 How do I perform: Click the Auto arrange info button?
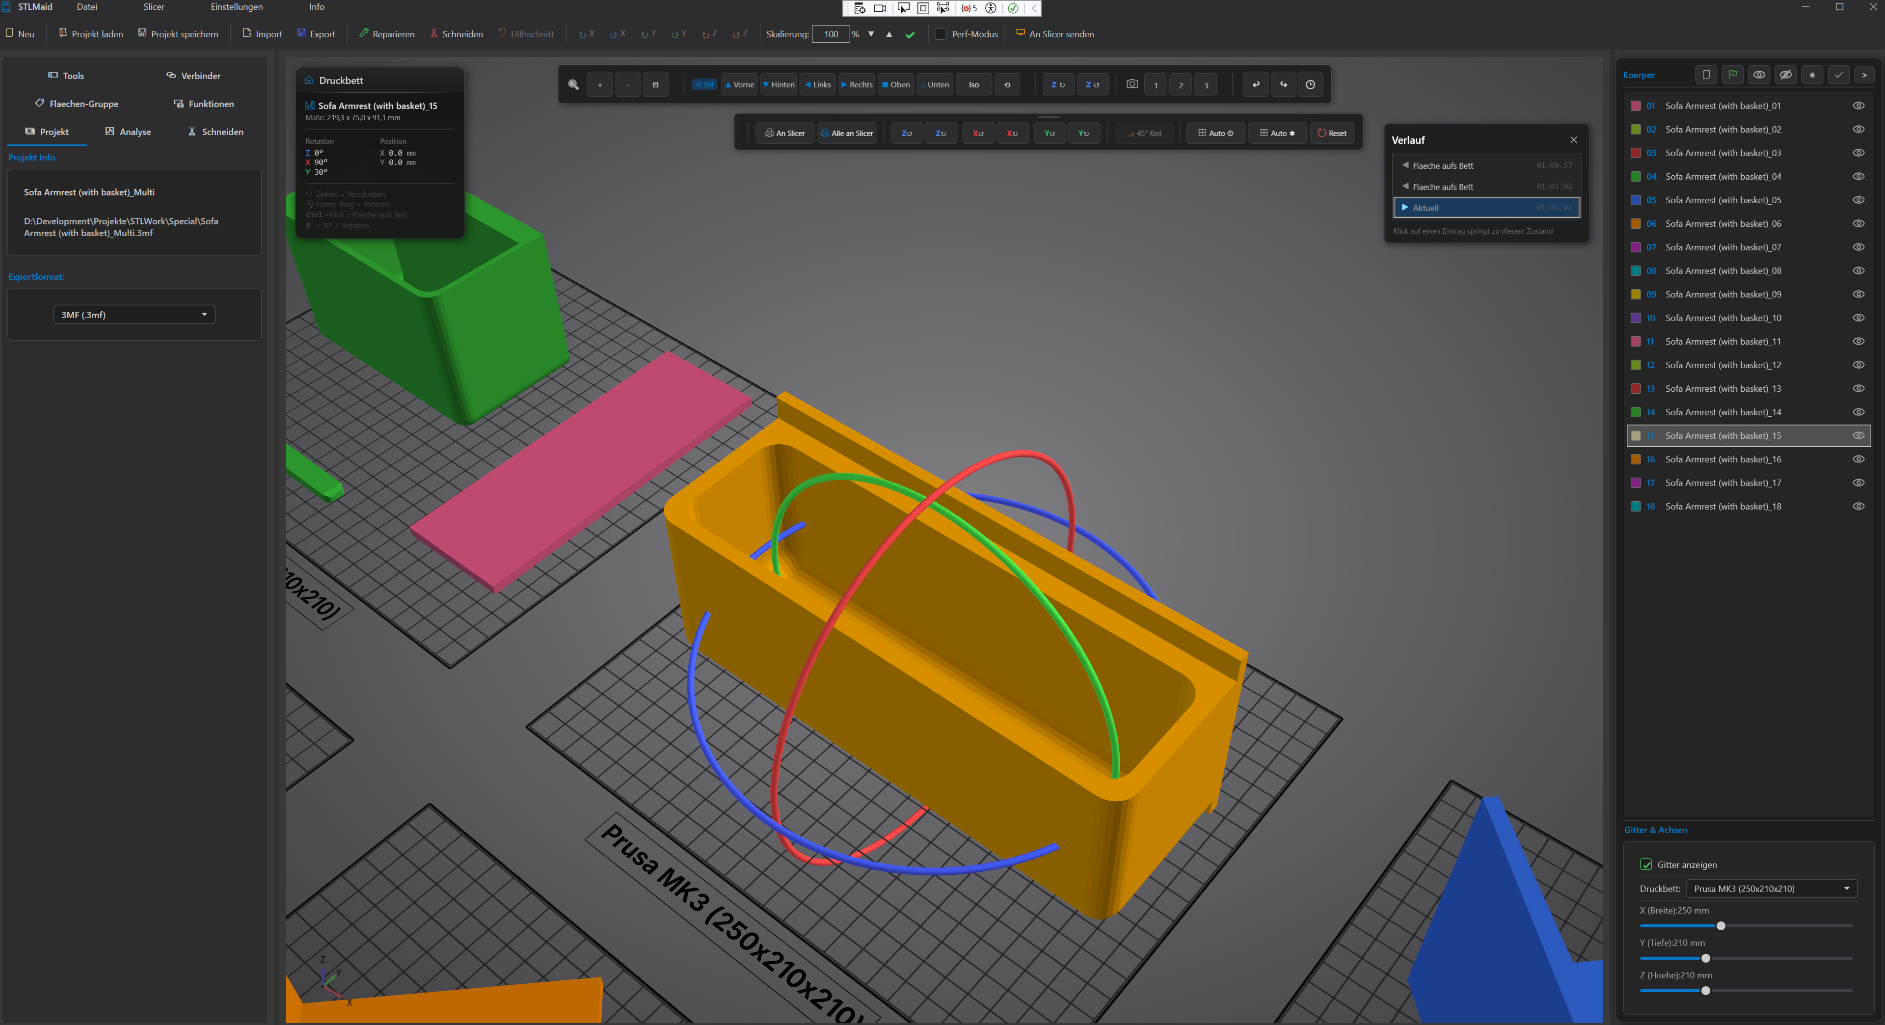(1215, 133)
